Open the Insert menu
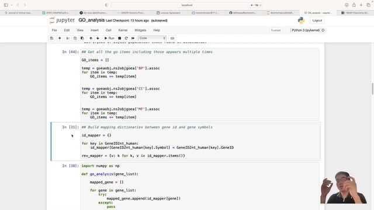Image resolution: width=374 pixels, height=210 pixels. point(95,30)
